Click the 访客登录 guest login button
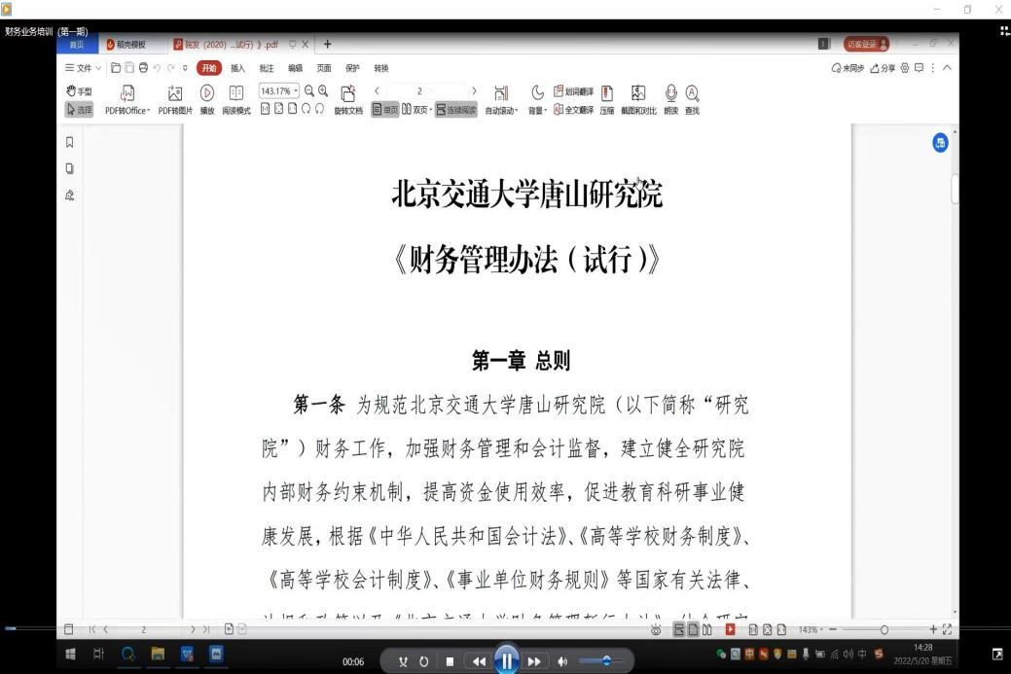Image resolution: width=1011 pixels, height=674 pixels. (866, 44)
